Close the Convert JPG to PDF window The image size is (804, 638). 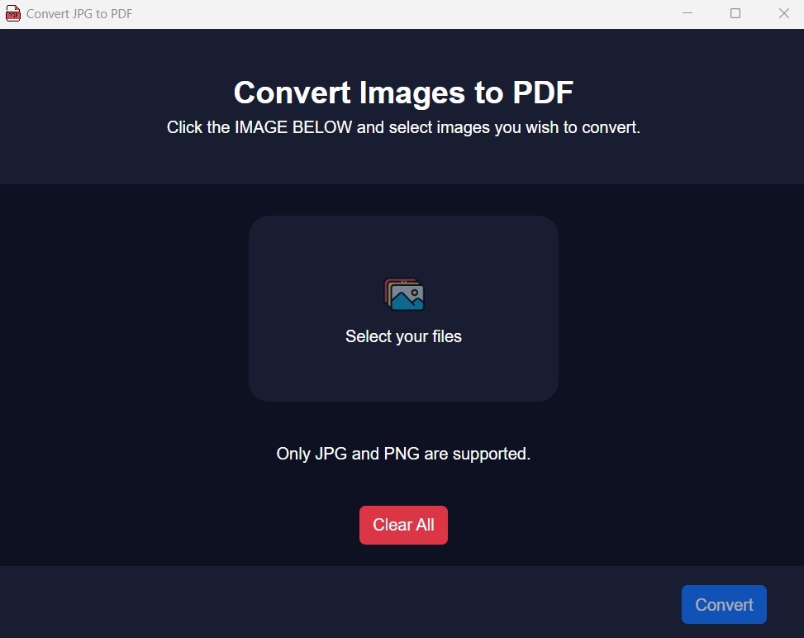pos(783,13)
